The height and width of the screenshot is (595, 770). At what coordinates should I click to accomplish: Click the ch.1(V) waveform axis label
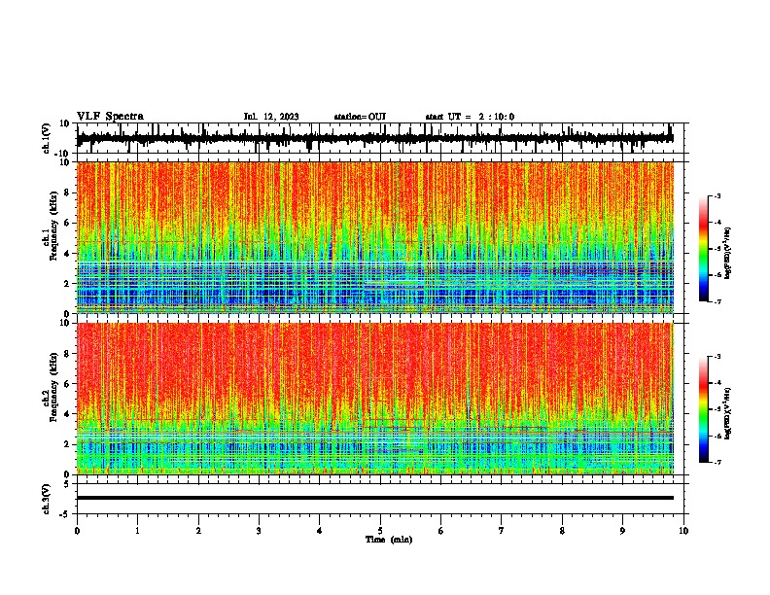47,138
